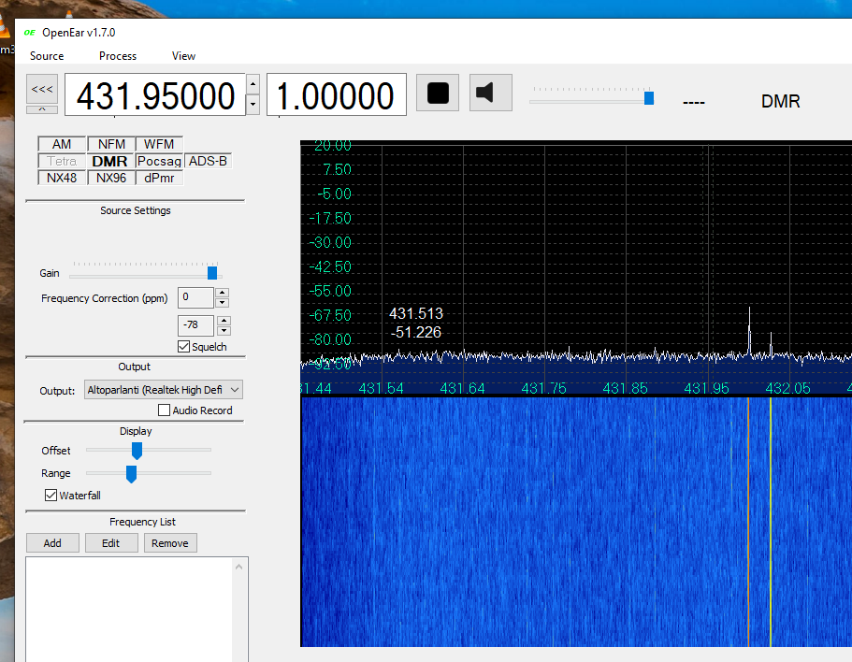This screenshot has width=852, height=662.
Task: Decrease main frequency with down stepper arrow
Action: (253, 105)
